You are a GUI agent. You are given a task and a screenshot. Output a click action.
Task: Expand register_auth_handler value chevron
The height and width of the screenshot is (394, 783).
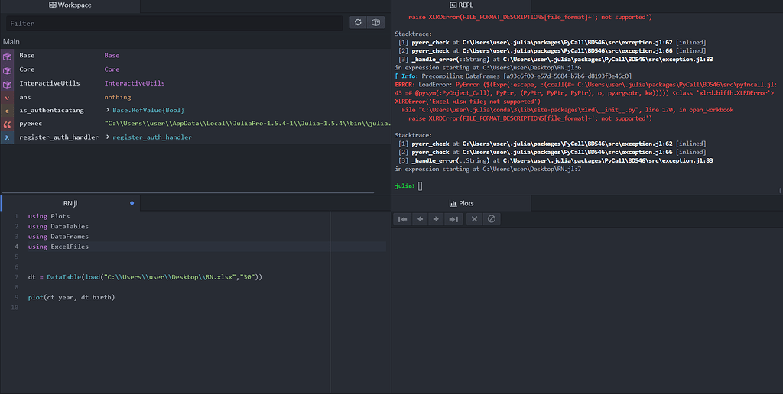click(108, 137)
